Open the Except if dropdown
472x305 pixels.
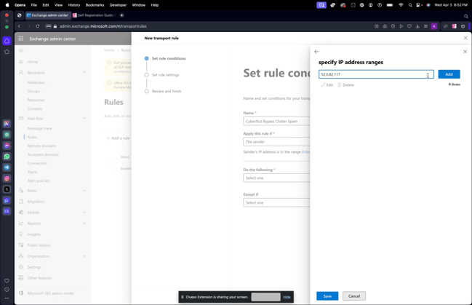(x=276, y=202)
